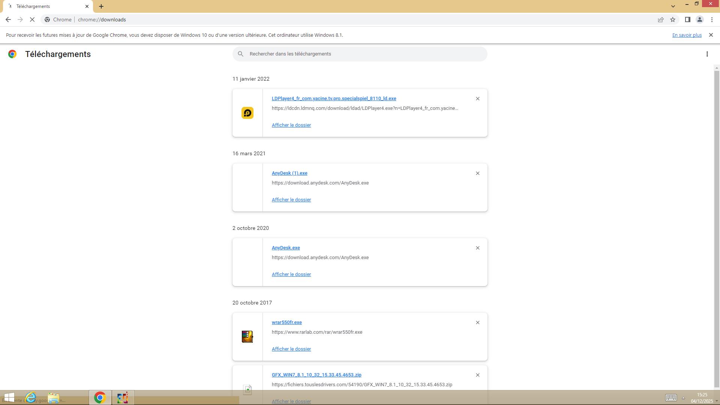Go back to previous page
Viewport: 720px width, 405px height.
8,19
